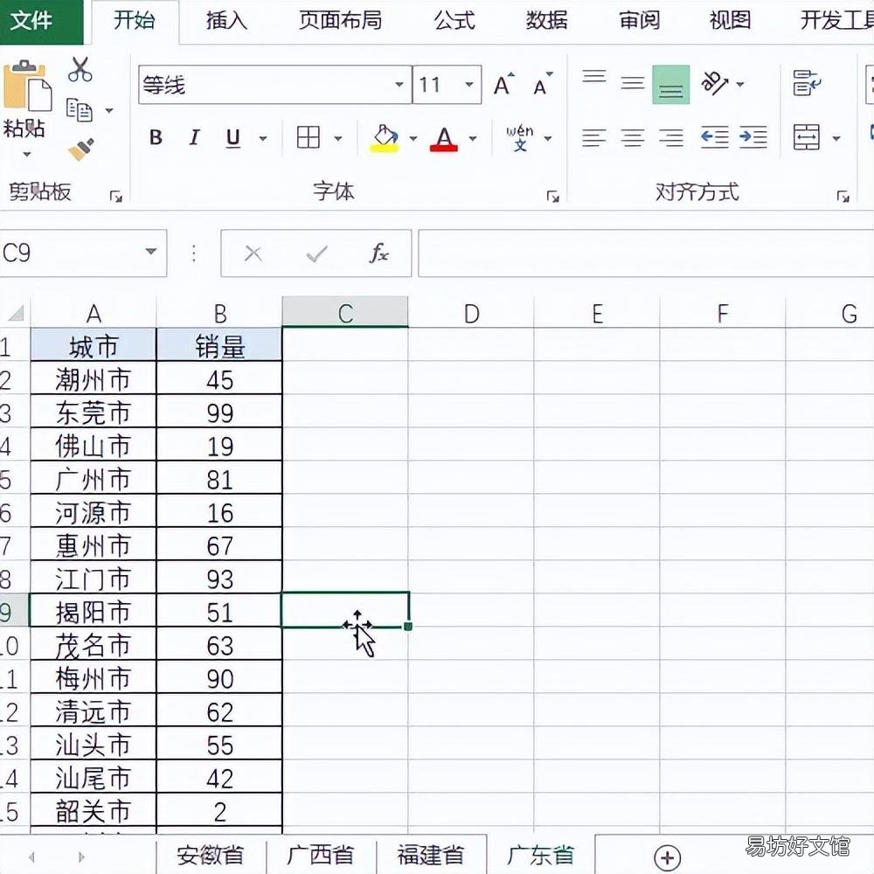Viewport: 874px width, 874px height.
Task: Click the formula bar cancel X
Action: pos(253,254)
